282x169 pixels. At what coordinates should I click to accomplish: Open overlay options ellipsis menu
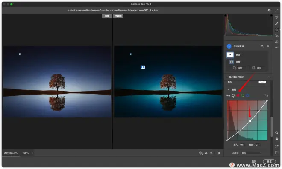point(269,77)
